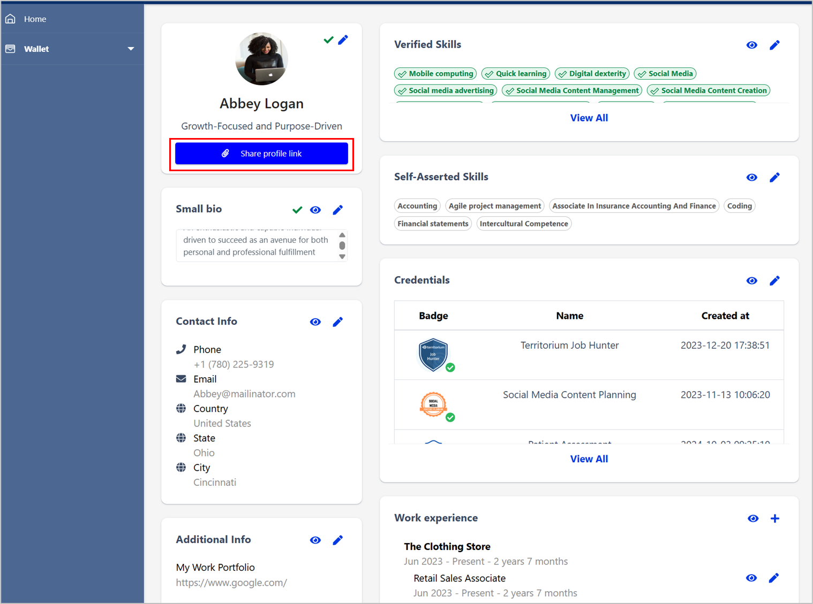
Task: Toggle Verified Skills visibility eye
Action: 752,45
